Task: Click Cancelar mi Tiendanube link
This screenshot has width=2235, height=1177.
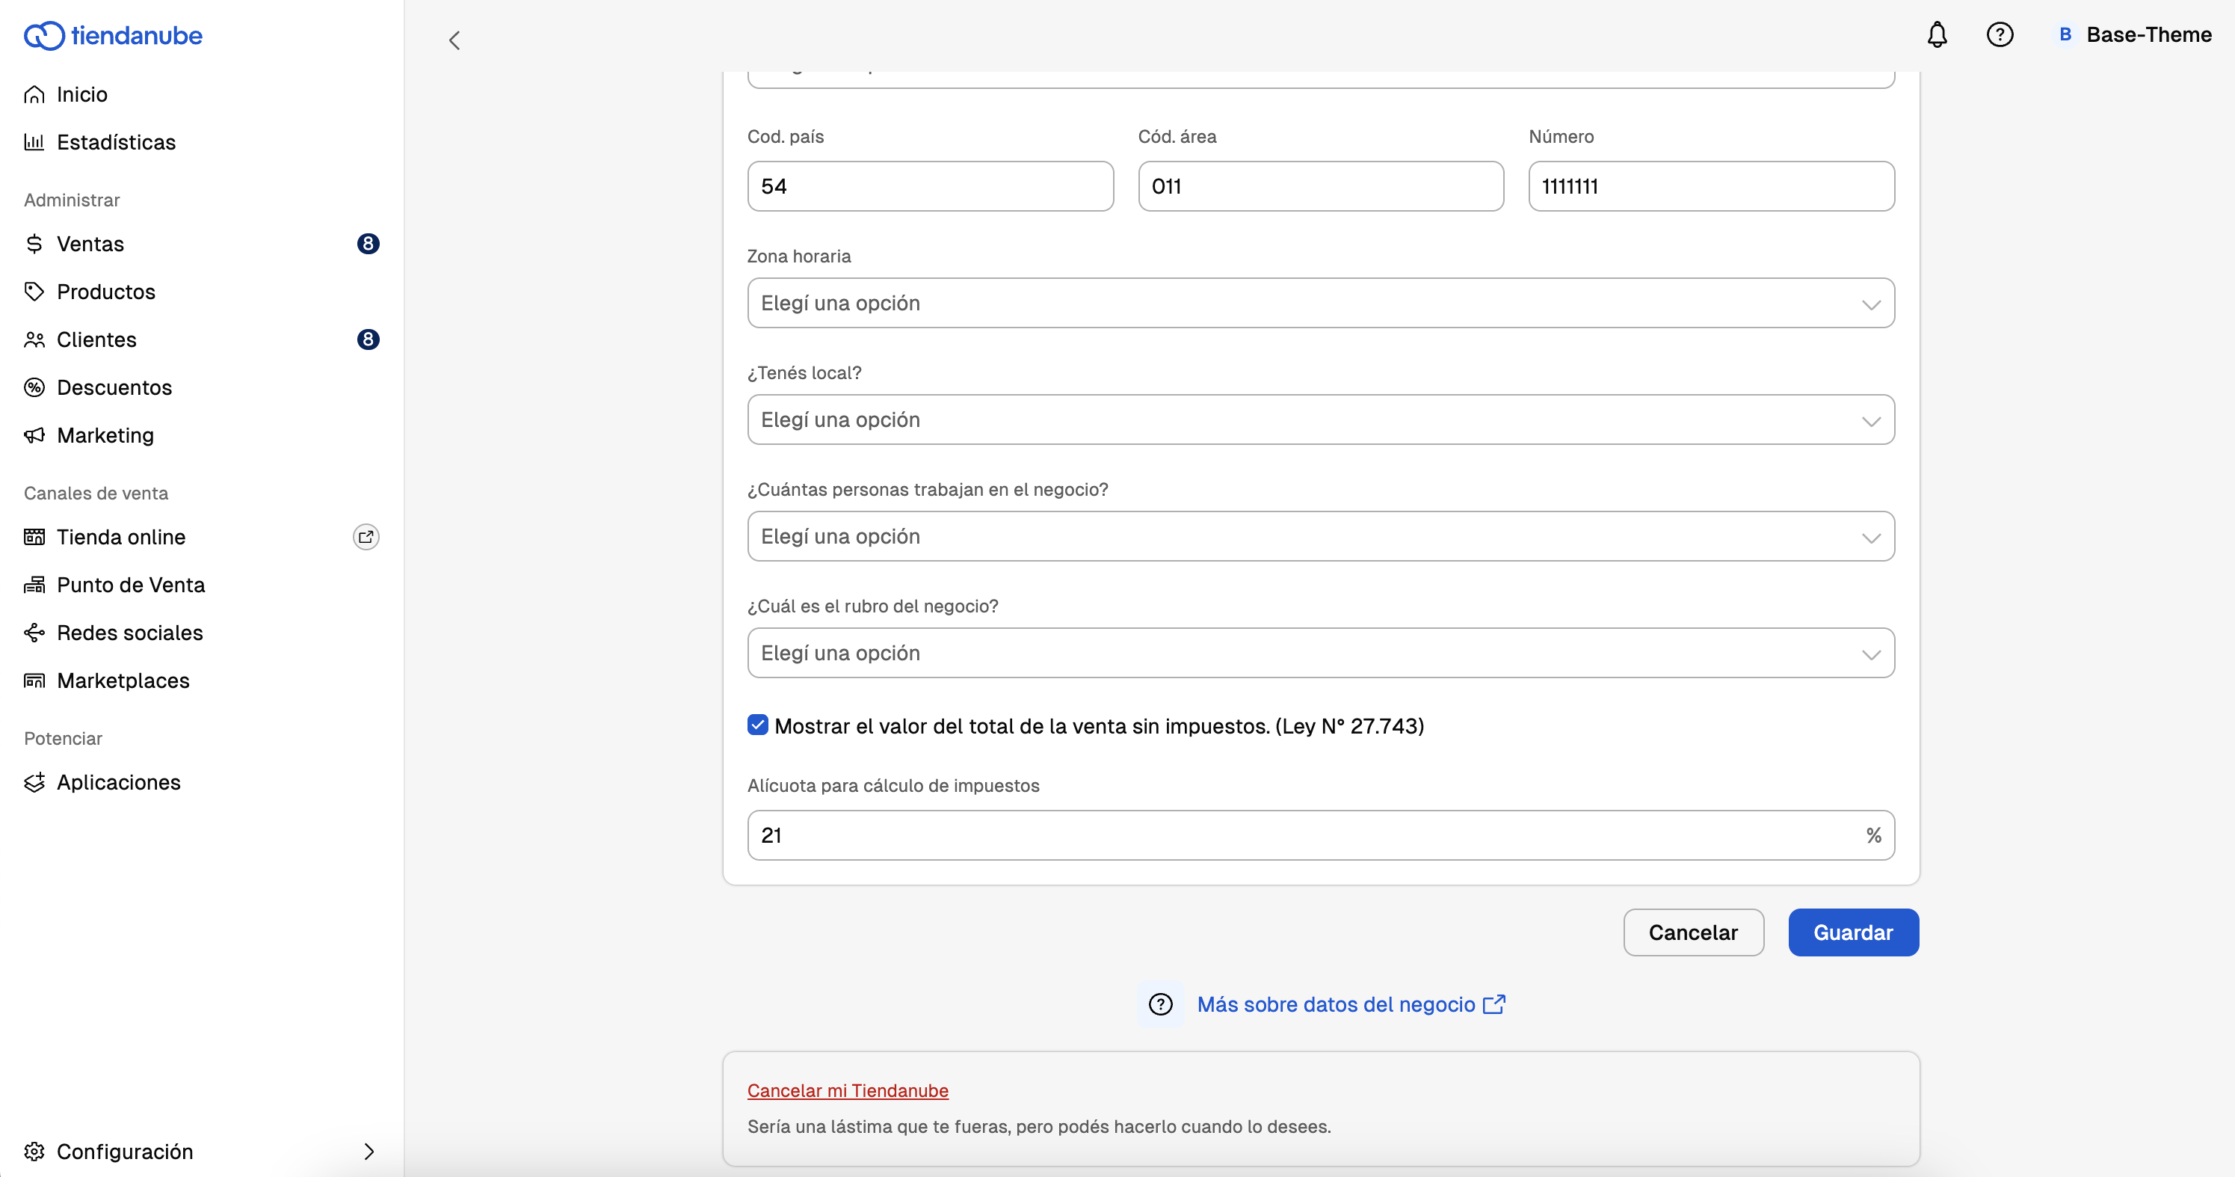Action: pyautogui.click(x=848, y=1090)
